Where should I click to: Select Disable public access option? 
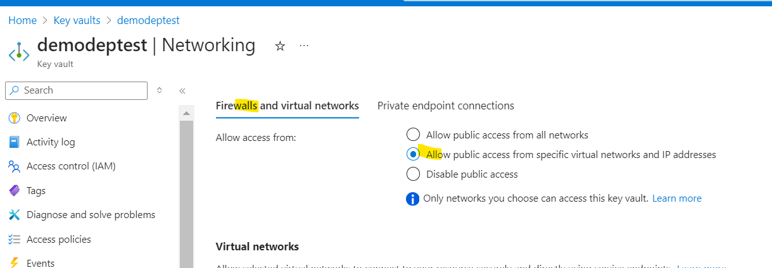click(413, 174)
